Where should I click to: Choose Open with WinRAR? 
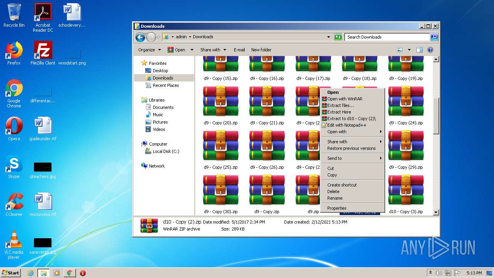353,99
